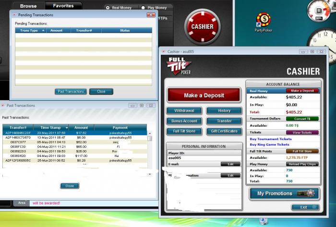Click the Payment header in Past Transactions
This screenshot has width=336, height=227.
click(x=120, y=128)
